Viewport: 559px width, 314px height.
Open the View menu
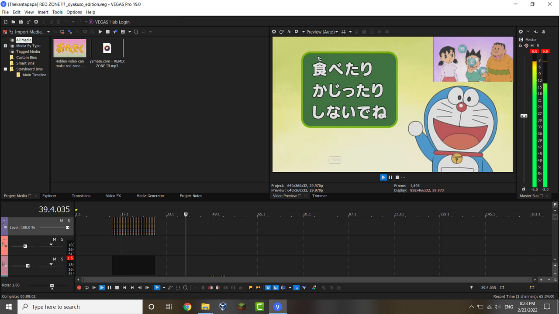(x=29, y=12)
